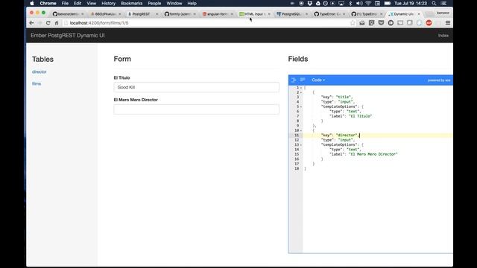The image size is (477, 268).
Task: Open the director table link
Action: coord(40,71)
